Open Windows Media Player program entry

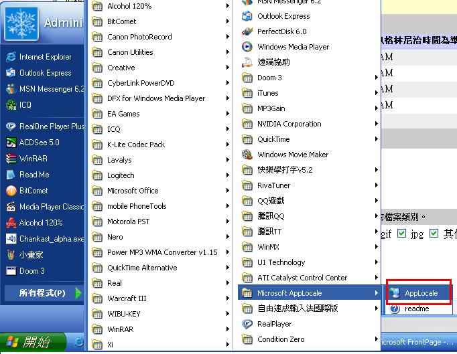[x=309, y=47]
